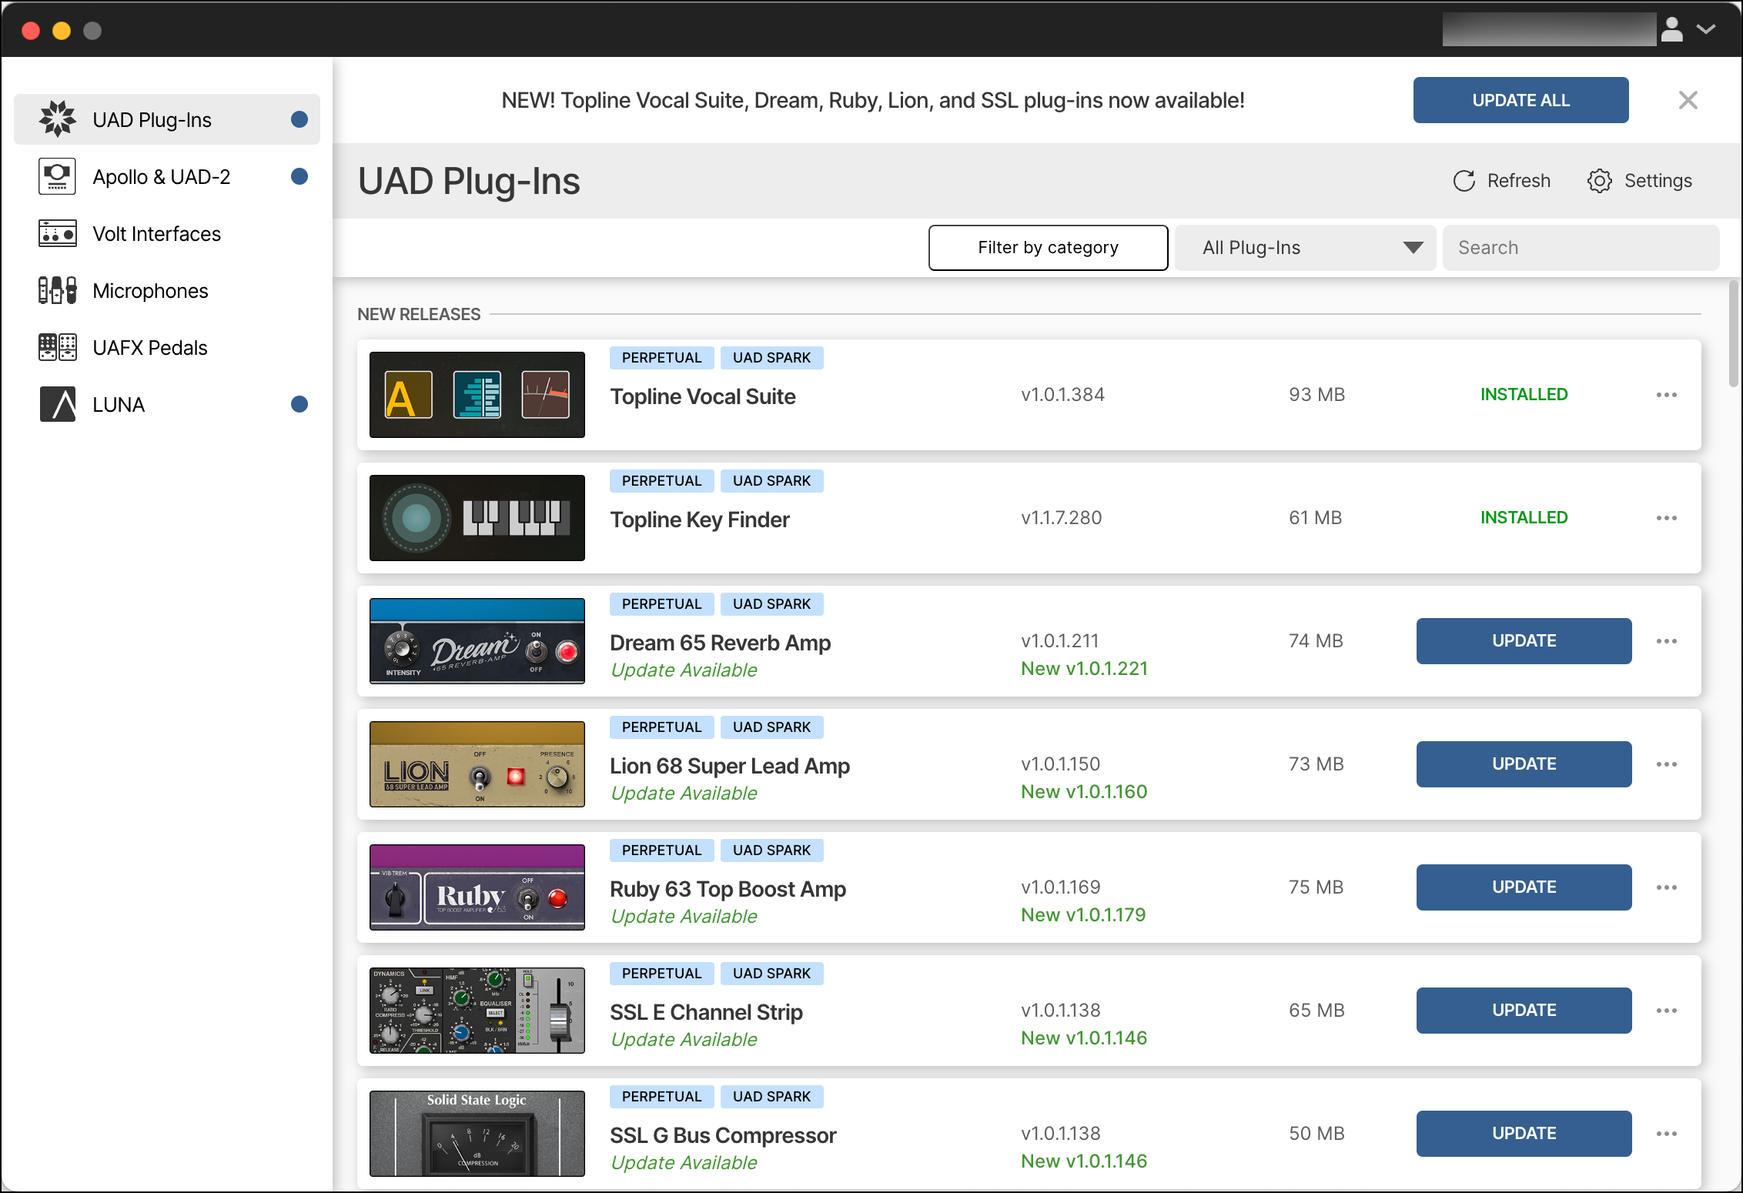Click SSL G Bus Compressor thumbnail

(477, 1134)
